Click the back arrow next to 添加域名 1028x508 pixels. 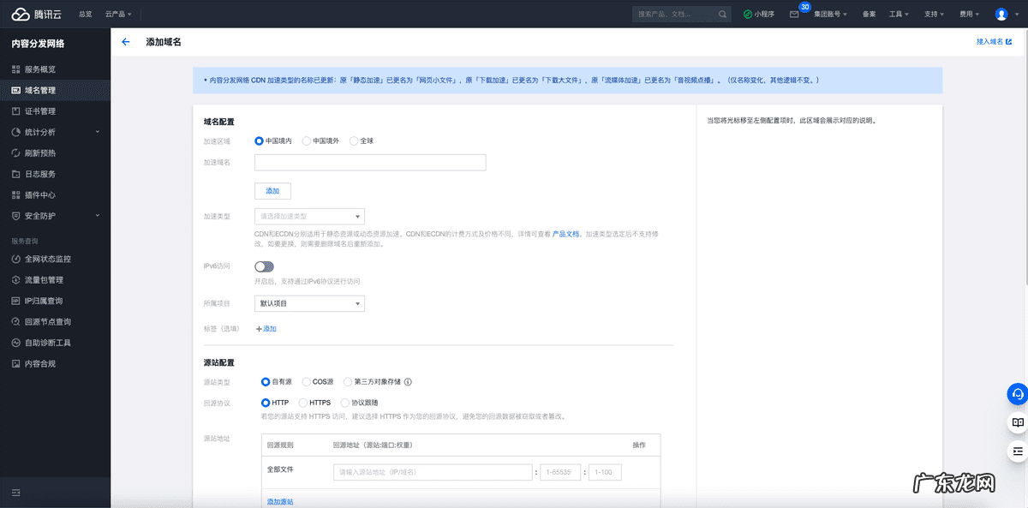click(126, 42)
